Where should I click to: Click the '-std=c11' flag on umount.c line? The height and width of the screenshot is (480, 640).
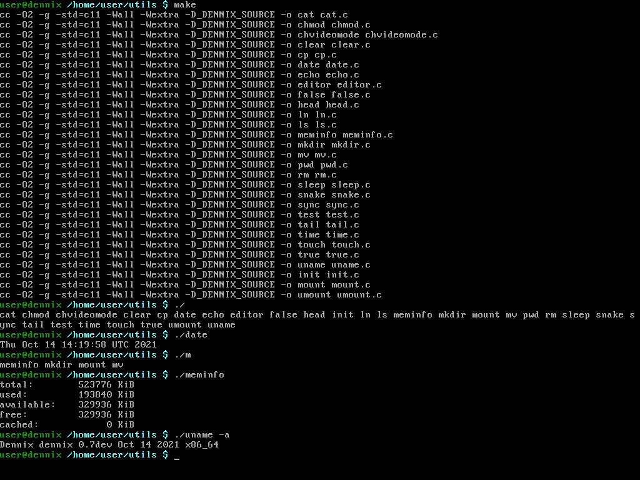[x=78, y=295]
